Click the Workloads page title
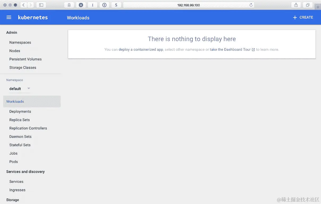This screenshot has width=321, height=204. 78,18
